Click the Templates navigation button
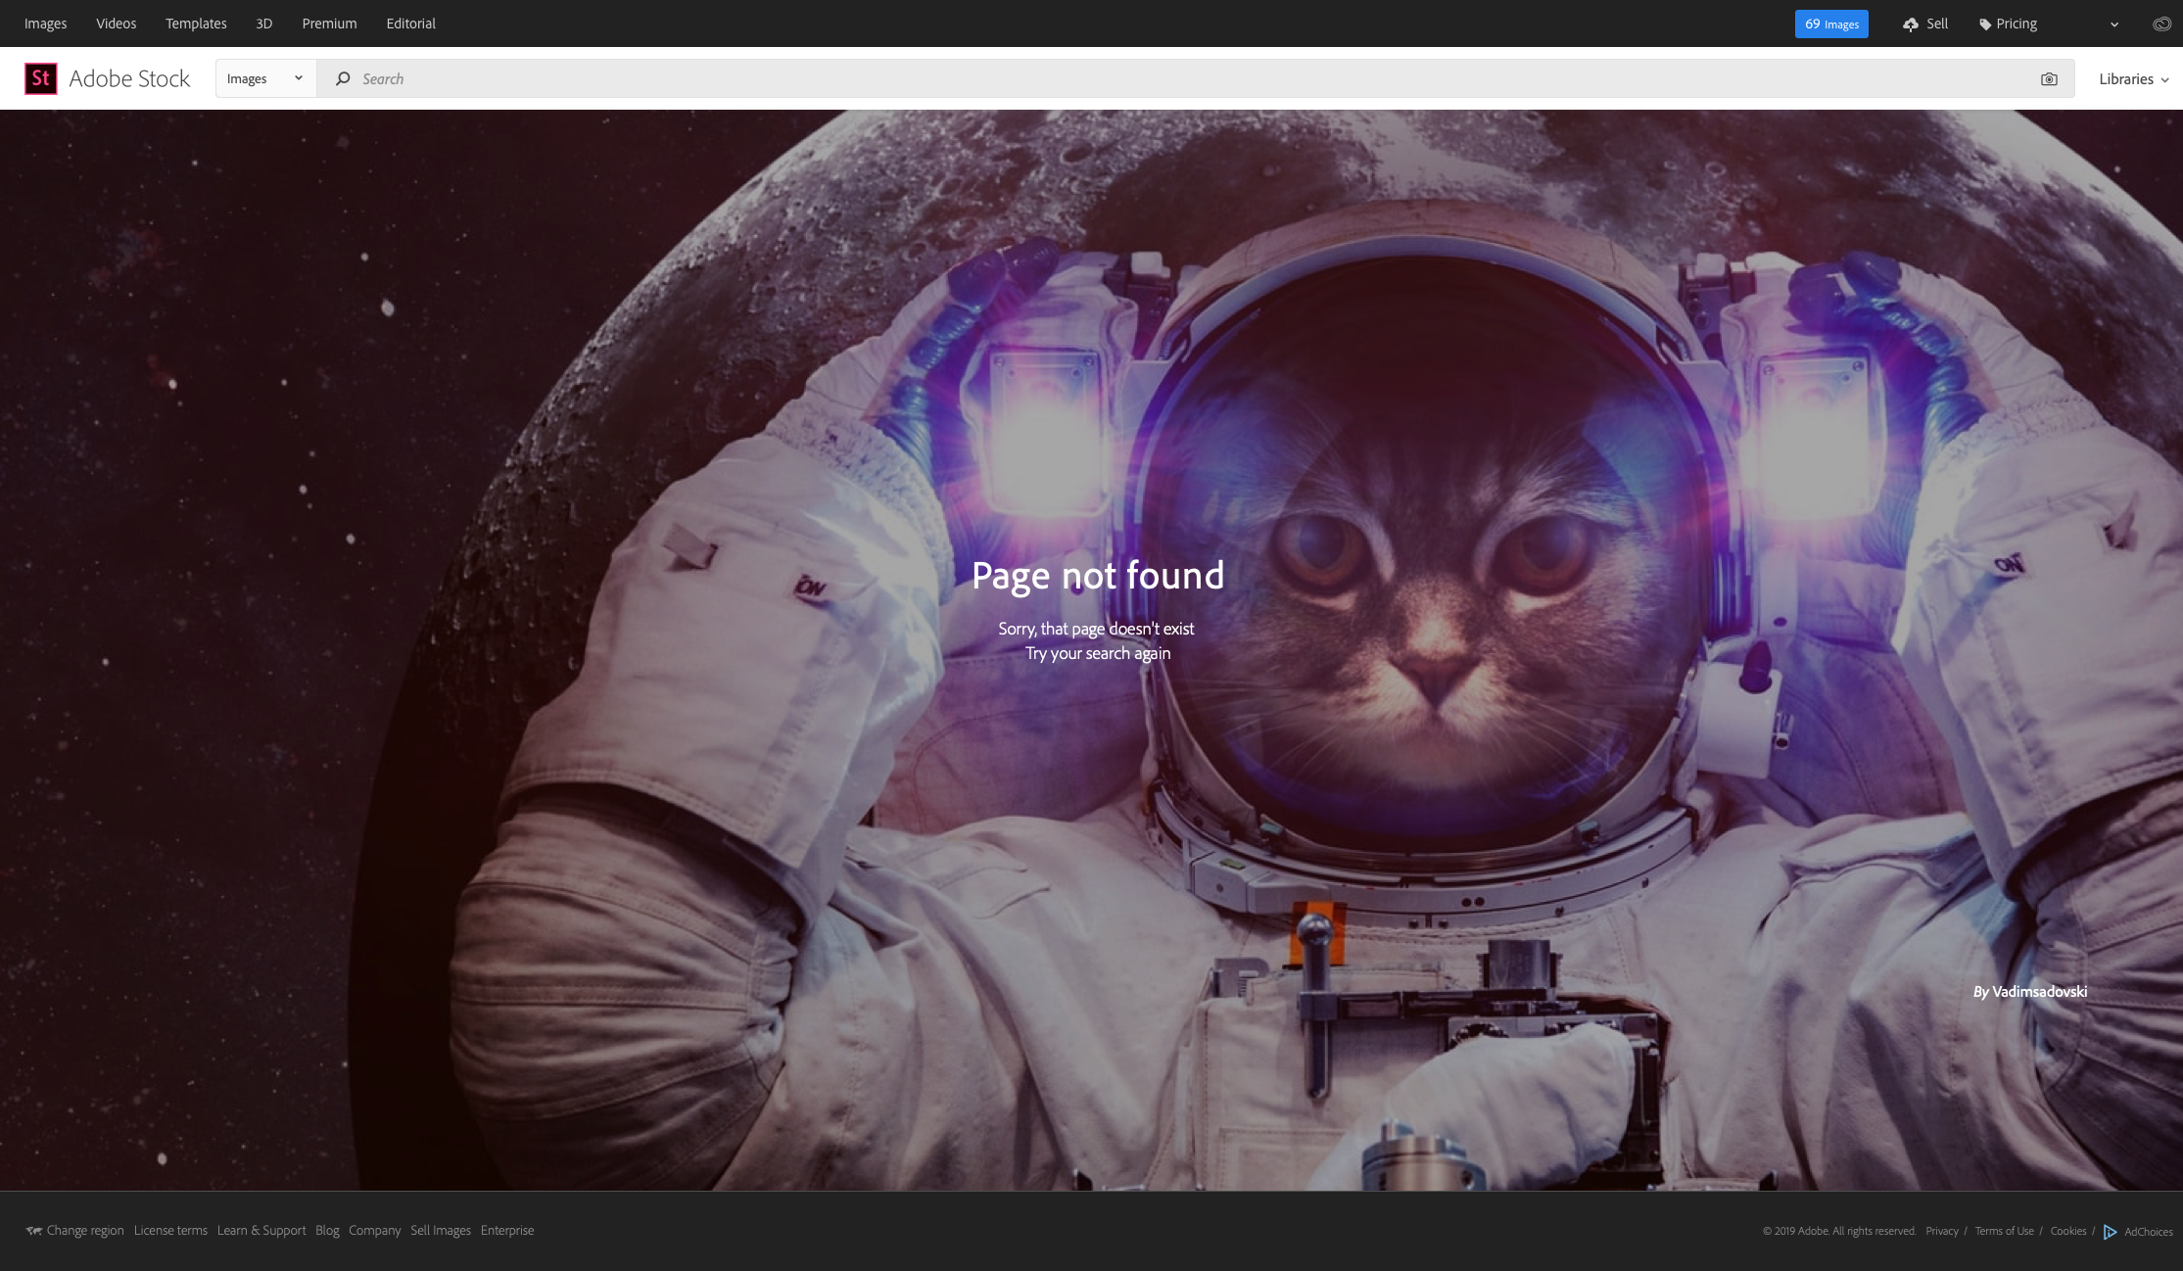2183x1271 pixels. point(195,23)
